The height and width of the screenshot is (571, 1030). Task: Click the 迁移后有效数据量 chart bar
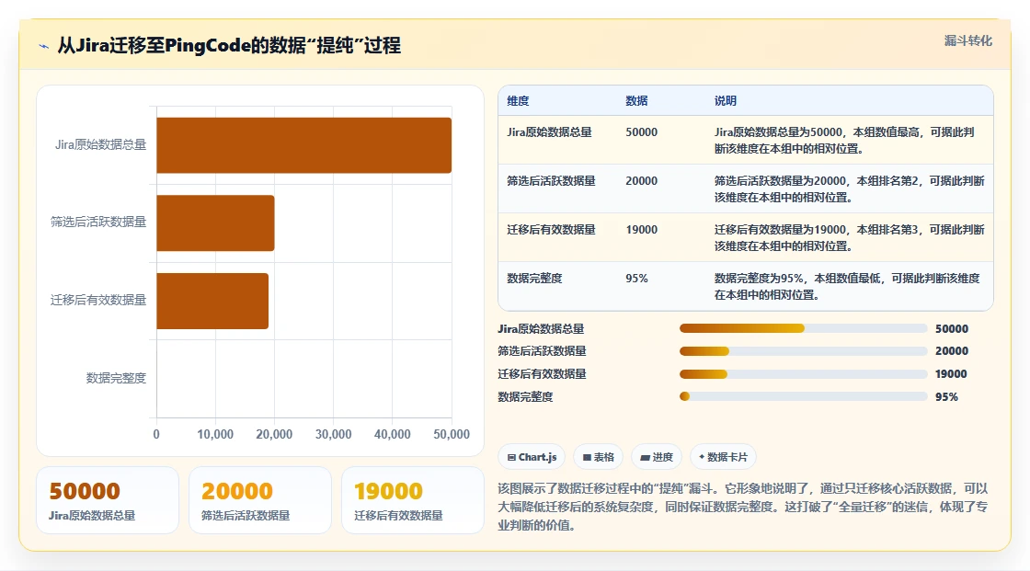click(x=212, y=301)
